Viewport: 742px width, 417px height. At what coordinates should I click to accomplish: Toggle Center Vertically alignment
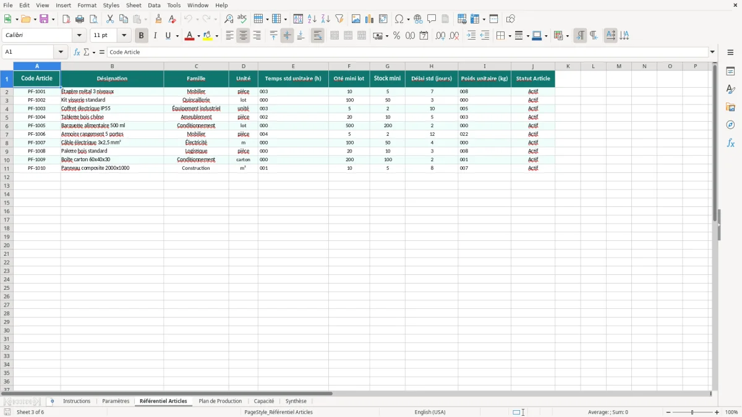click(x=287, y=36)
